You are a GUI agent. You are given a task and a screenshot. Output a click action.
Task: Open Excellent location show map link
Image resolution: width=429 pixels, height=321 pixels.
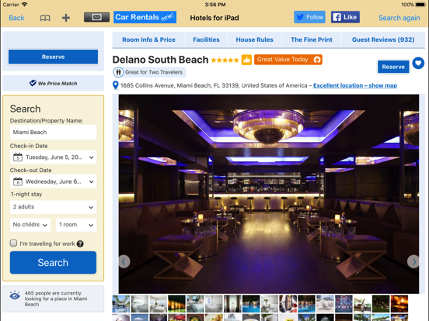(355, 85)
